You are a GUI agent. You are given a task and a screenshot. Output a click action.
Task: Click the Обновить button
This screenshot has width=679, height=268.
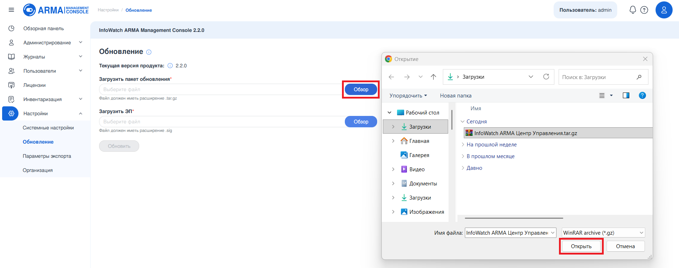119,146
